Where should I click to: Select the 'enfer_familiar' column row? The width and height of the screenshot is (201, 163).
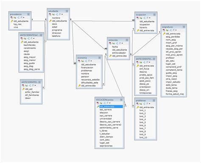coord(32,92)
